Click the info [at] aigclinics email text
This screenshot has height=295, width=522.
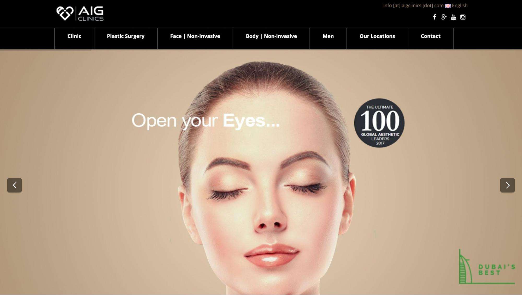point(413,5)
